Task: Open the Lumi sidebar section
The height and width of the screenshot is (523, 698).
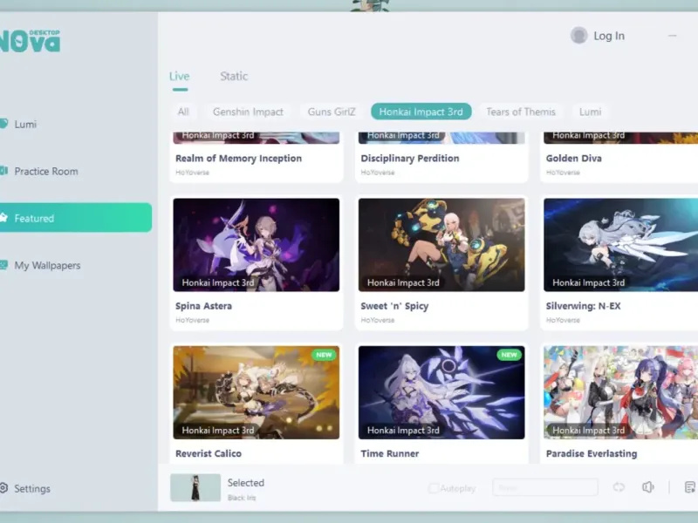Action: (18, 124)
